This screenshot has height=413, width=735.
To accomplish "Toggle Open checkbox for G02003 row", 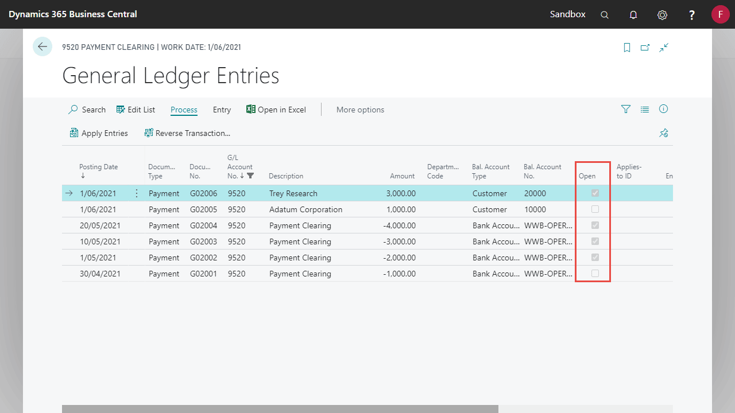I will coord(595,241).
